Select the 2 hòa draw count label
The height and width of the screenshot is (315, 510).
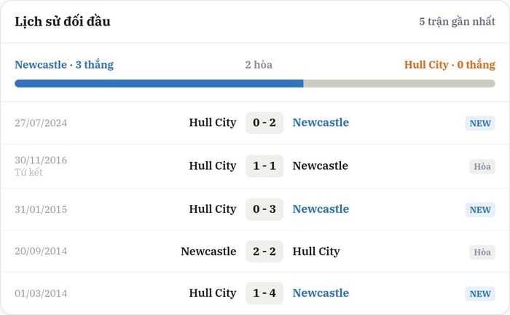pyautogui.click(x=259, y=65)
